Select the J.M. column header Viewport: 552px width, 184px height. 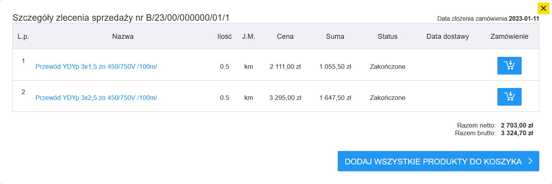(248, 37)
